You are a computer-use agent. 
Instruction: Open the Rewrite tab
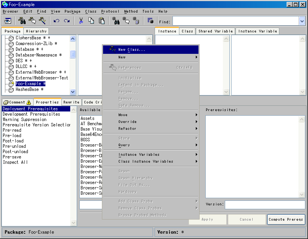(x=71, y=102)
